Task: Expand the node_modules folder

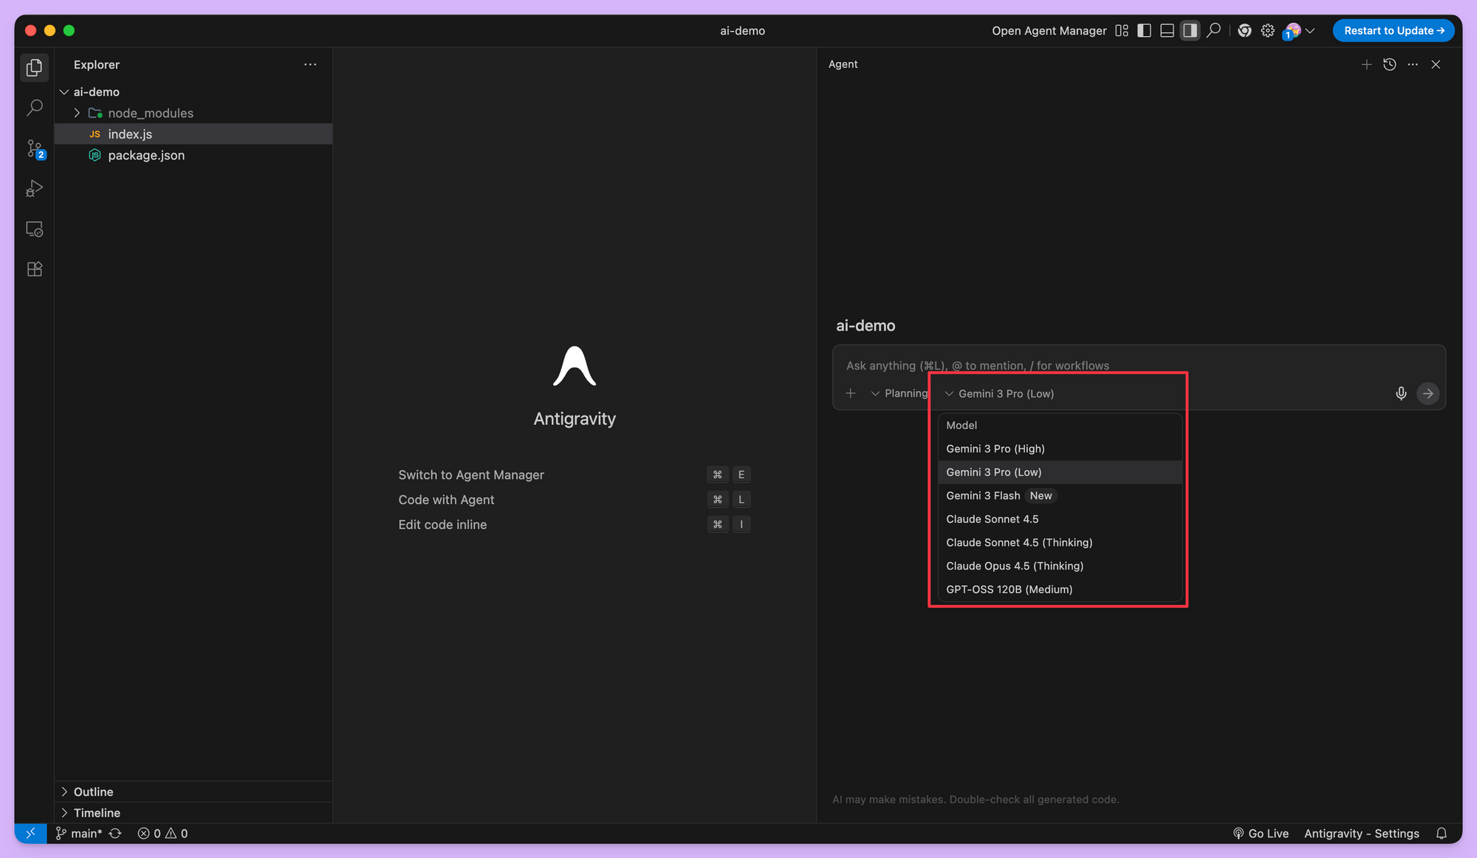Action: pyautogui.click(x=151, y=113)
